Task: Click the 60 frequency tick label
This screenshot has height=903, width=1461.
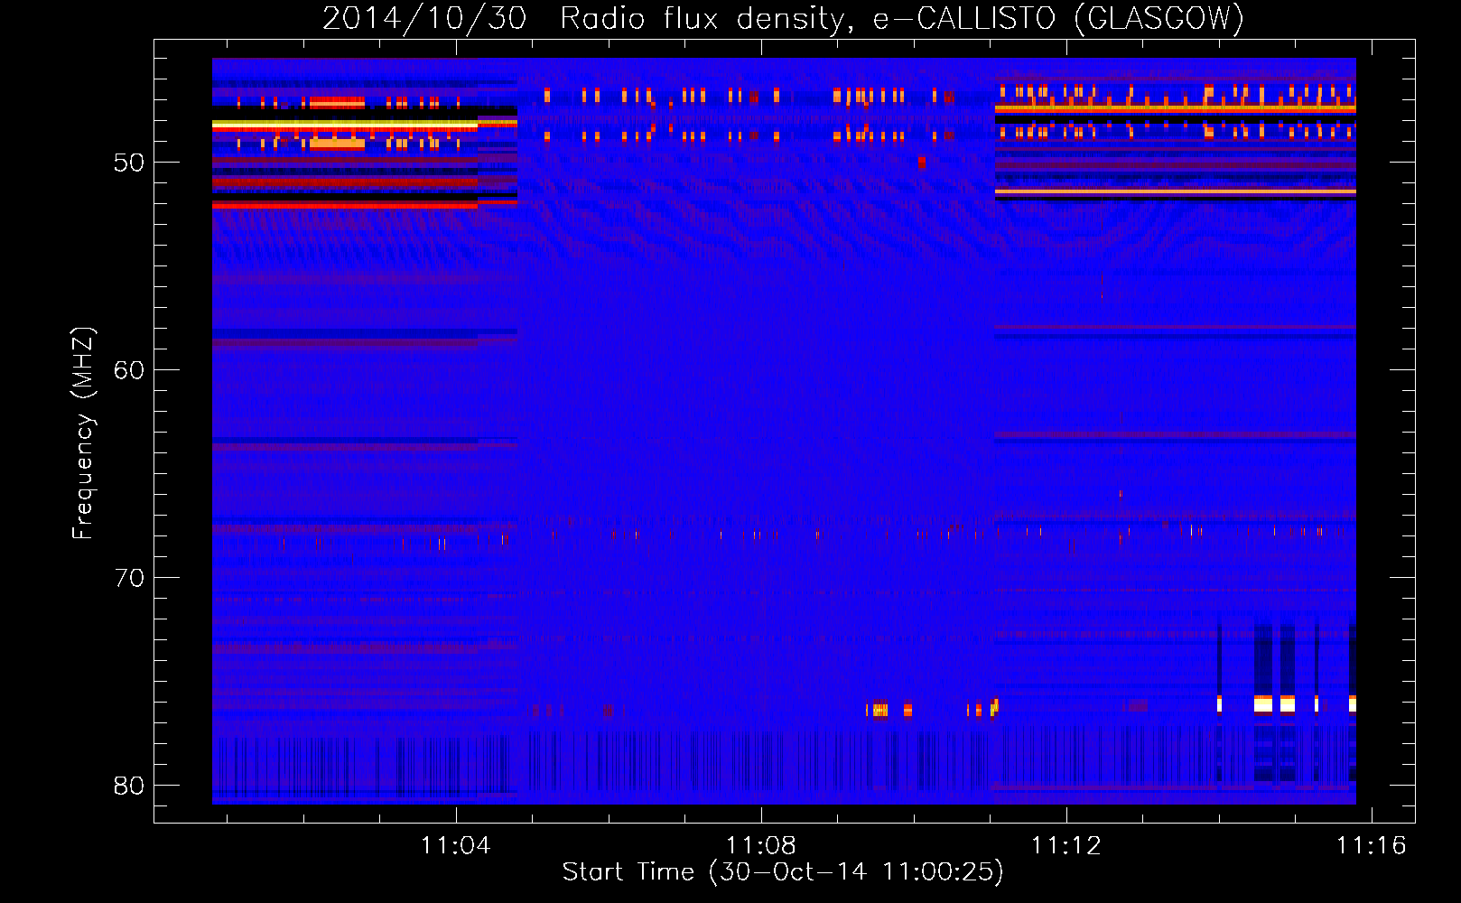Action: click(129, 370)
